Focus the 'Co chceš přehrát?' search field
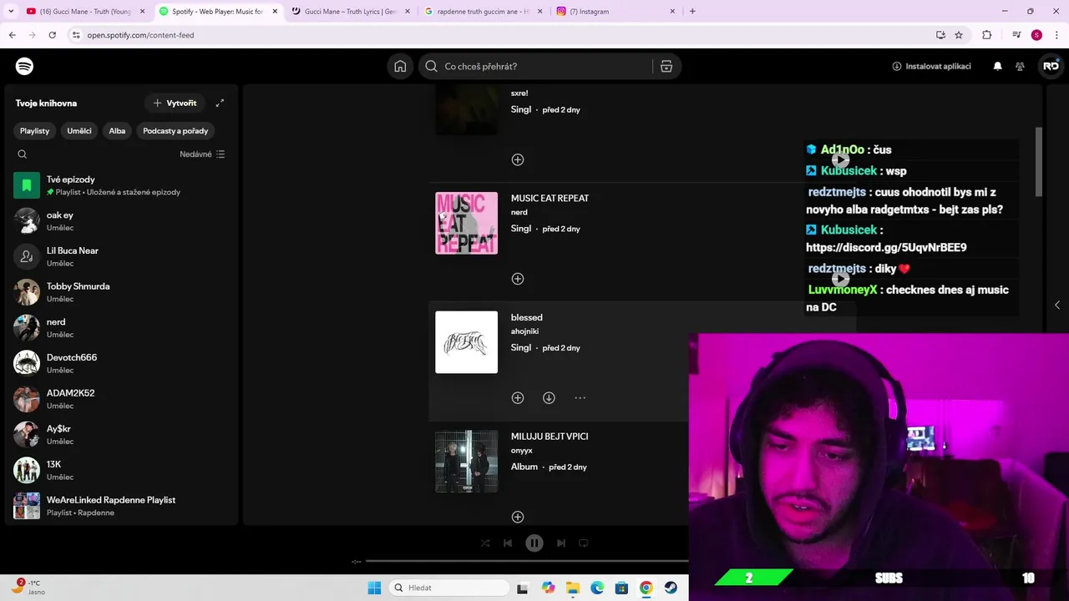This screenshot has width=1069, height=601. pos(543,67)
